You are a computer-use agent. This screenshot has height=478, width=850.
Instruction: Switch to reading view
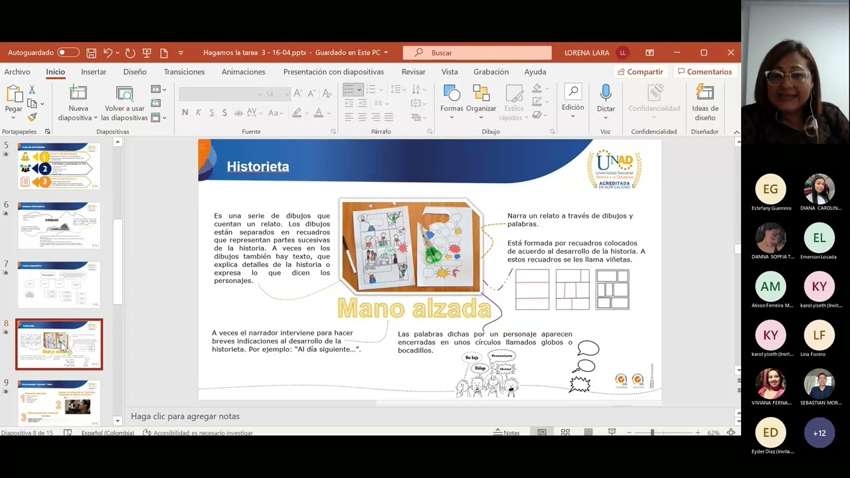[x=588, y=432]
